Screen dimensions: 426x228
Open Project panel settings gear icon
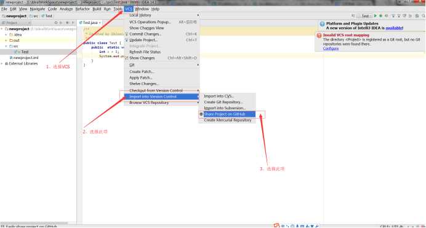coord(67,23)
